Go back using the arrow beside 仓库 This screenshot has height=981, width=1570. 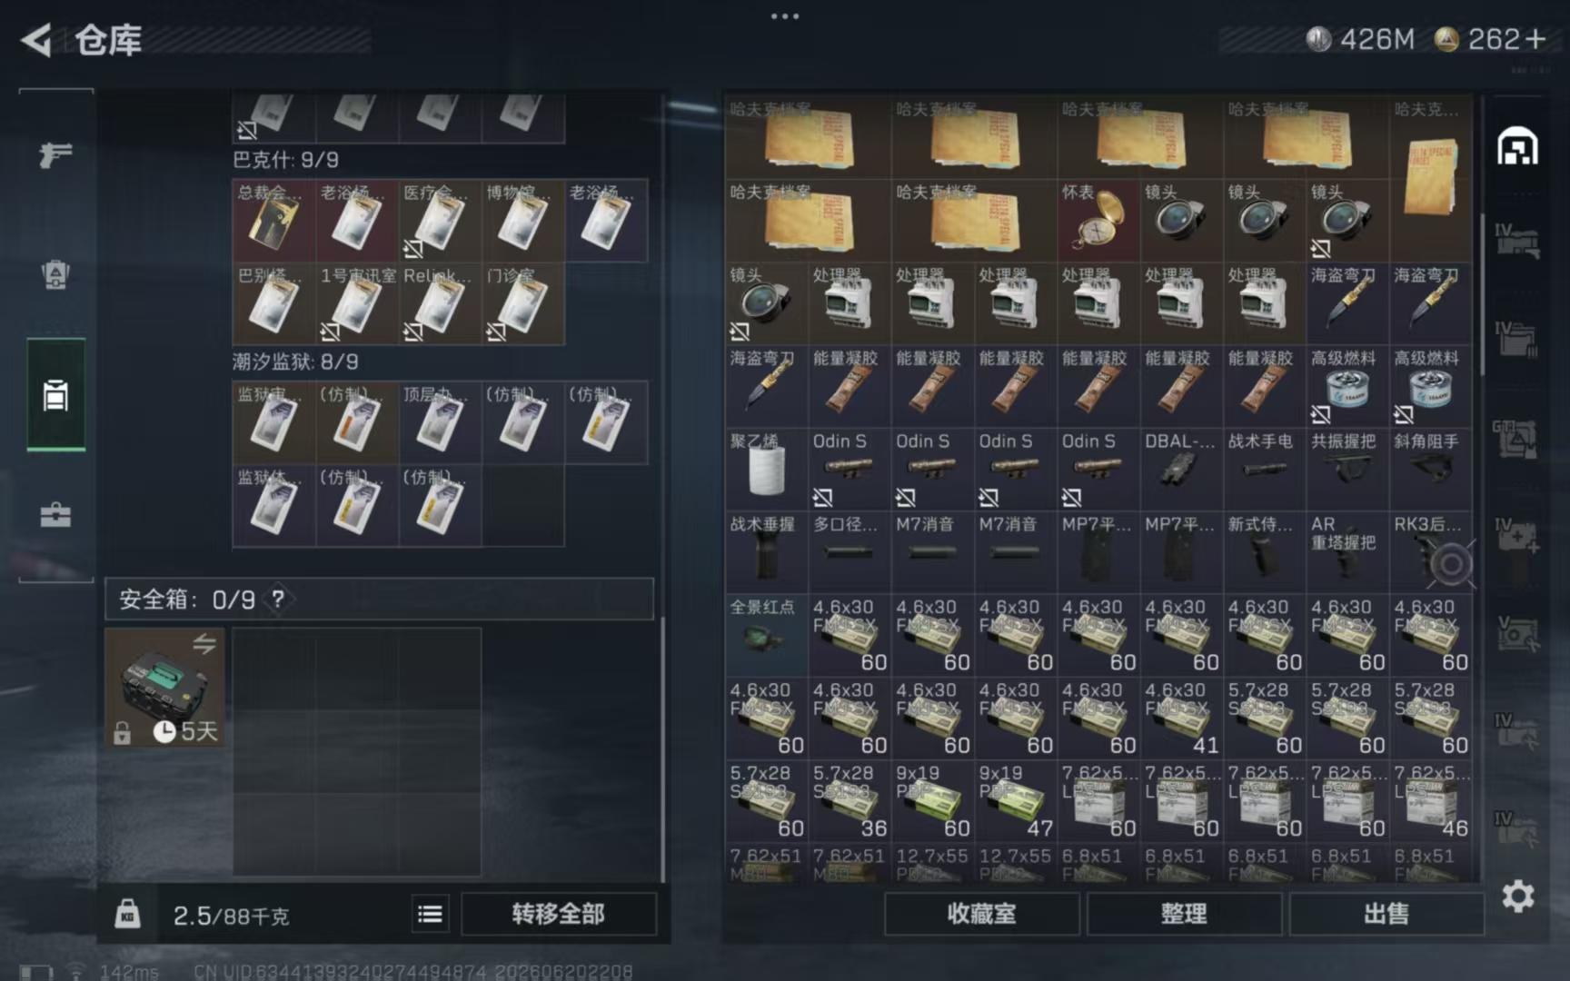pyautogui.click(x=36, y=40)
